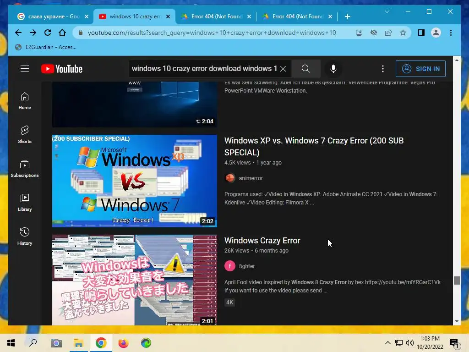
Task: Click the network icon in system tray
Action: point(399,343)
